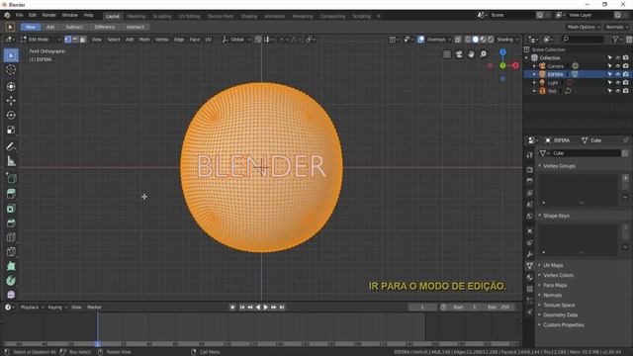Expand the Geometry Data panel
The image size is (633, 356).
[x=560, y=314]
